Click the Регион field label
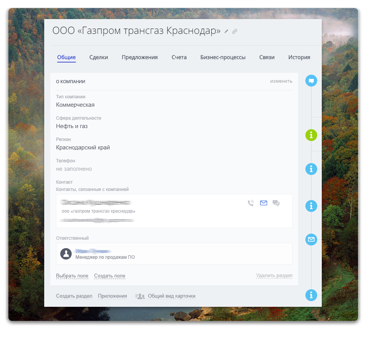The image size is (366, 343). pyautogui.click(x=63, y=139)
